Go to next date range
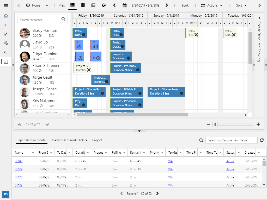This screenshot has height=200, width=267. coord(167,5)
